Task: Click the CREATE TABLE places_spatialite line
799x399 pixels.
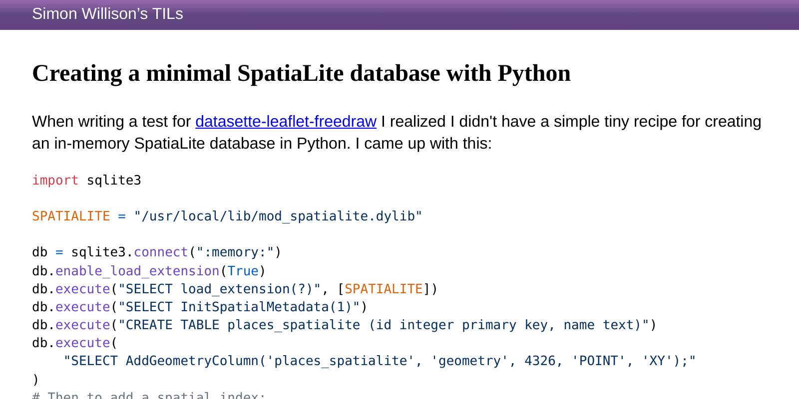Action: [344, 325]
